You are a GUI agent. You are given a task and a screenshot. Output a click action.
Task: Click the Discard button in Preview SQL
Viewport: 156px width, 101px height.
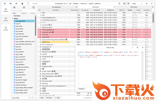click(x=81, y=89)
